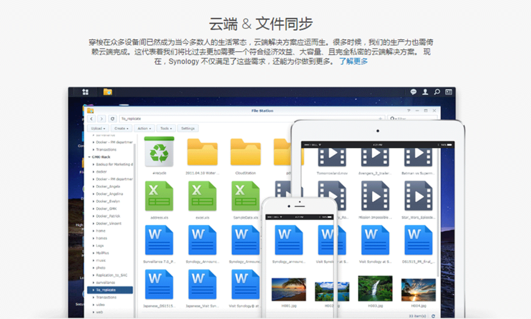Click the DSM search magnifier icon
The height and width of the screenshot is (319, 531).
tap(437, 92)
